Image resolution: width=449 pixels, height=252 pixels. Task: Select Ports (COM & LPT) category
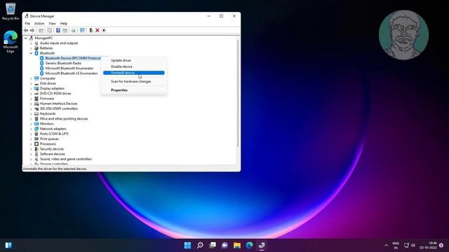tap(54, 134)
